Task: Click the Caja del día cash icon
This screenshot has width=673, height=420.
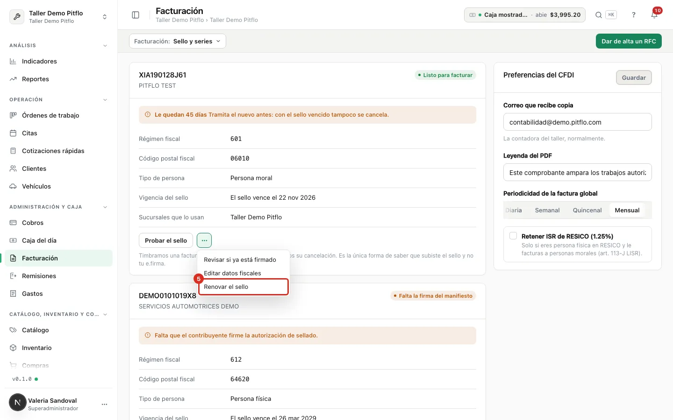Action: click(x=13, y=240)
